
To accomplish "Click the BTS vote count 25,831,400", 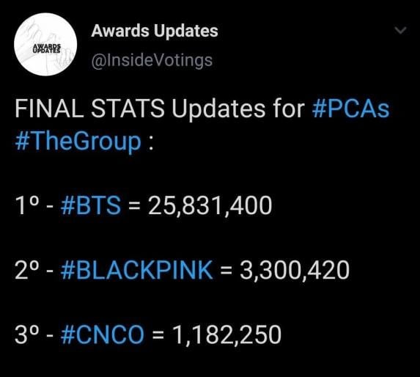I will [x=210, y=206].
